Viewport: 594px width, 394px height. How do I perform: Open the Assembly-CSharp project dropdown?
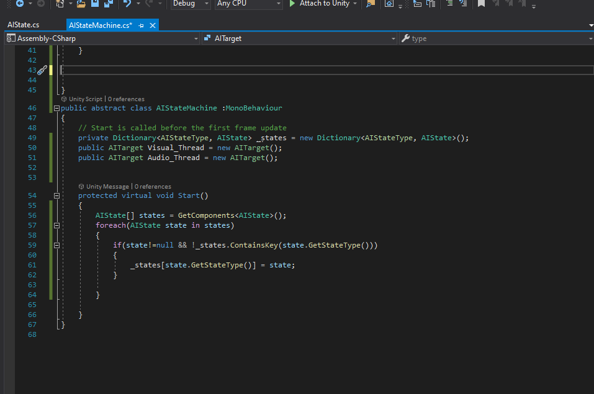click(x=102, y=38)
